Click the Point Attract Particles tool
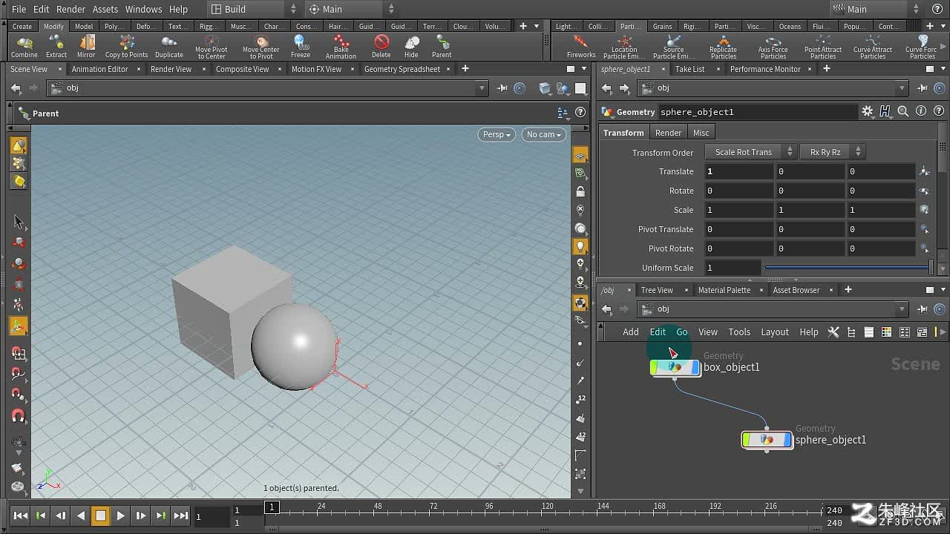This screenshot has height=534, width=950. (823, 47)
